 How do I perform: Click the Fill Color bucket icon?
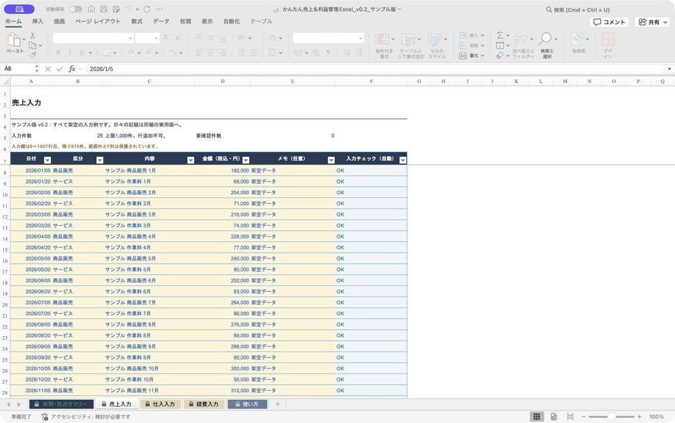tap(131, 53)
